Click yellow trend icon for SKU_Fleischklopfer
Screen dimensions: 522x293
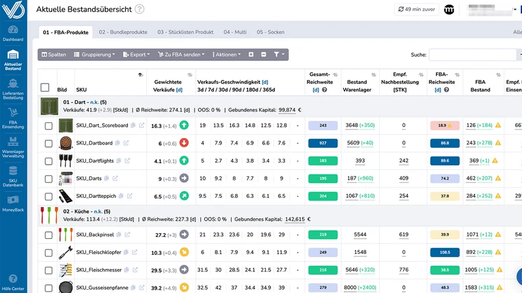tap(184, 252)
